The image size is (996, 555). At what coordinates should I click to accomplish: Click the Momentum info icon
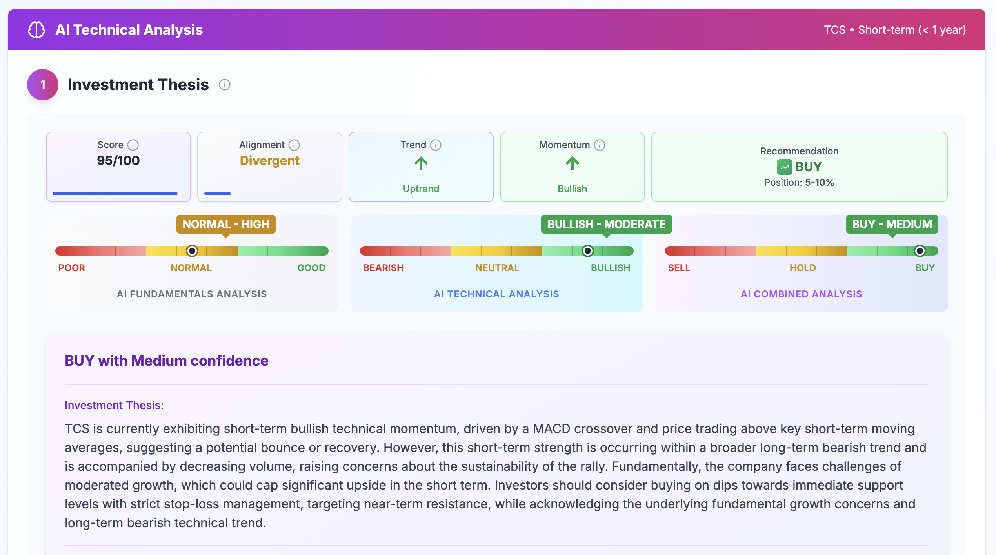600,145
